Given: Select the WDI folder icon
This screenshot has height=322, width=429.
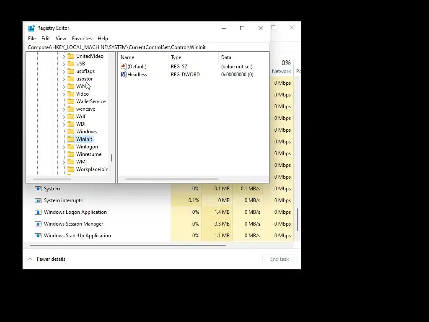Looking at the screenshot, I should 71,124.
